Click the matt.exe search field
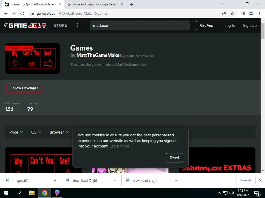 point(139,26)
